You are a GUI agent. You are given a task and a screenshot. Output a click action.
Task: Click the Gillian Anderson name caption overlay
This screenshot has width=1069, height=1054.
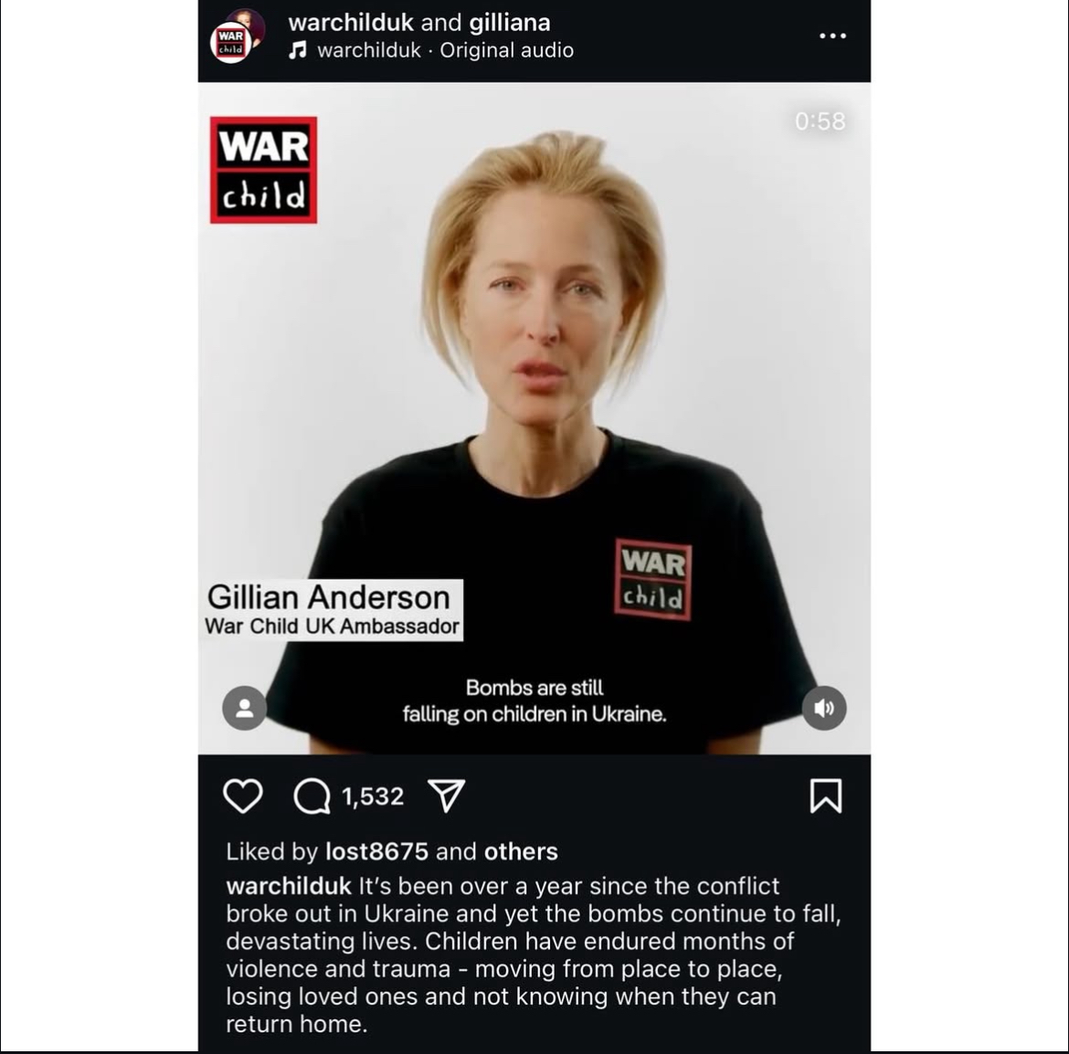click(332, 610)
